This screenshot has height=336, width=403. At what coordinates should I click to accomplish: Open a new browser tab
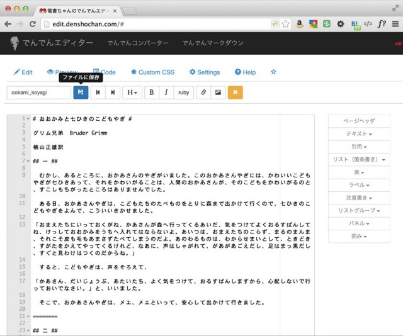[x=129, y=11]
